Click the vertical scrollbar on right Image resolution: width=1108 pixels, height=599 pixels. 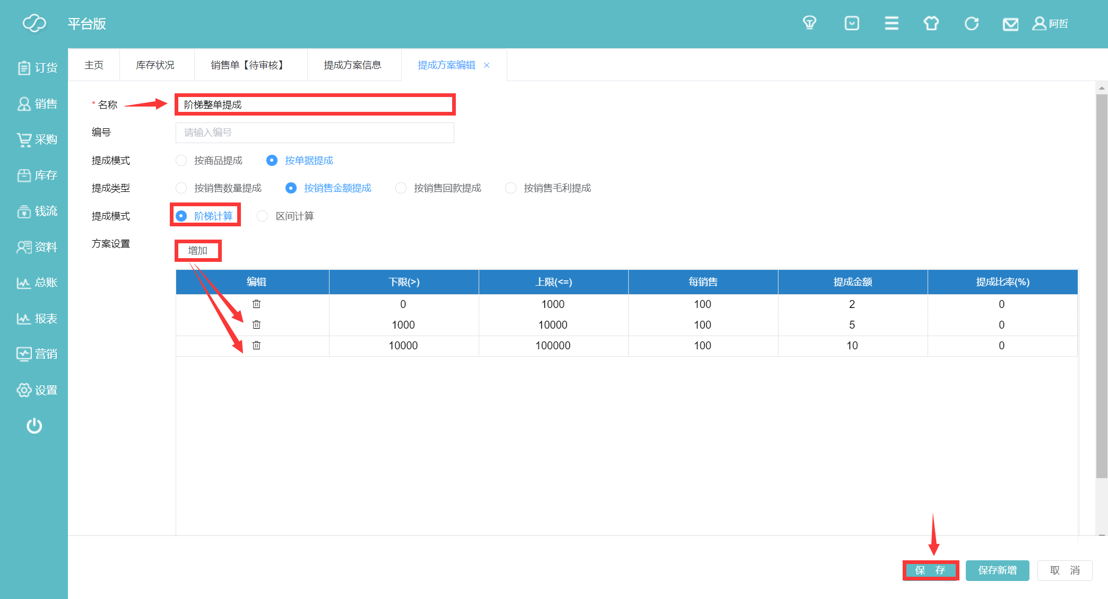pyautogui.click(x=1102, y=286)
